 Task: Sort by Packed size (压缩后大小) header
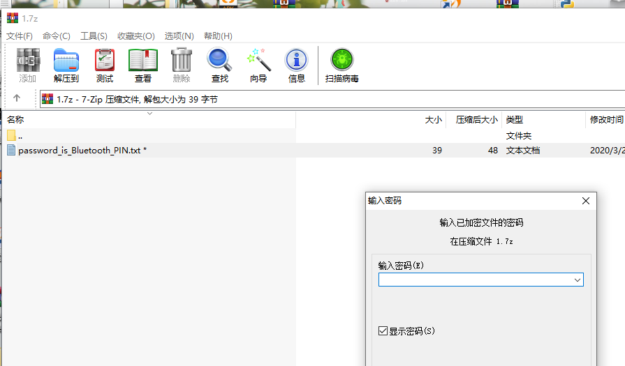(x=477, y=120)
